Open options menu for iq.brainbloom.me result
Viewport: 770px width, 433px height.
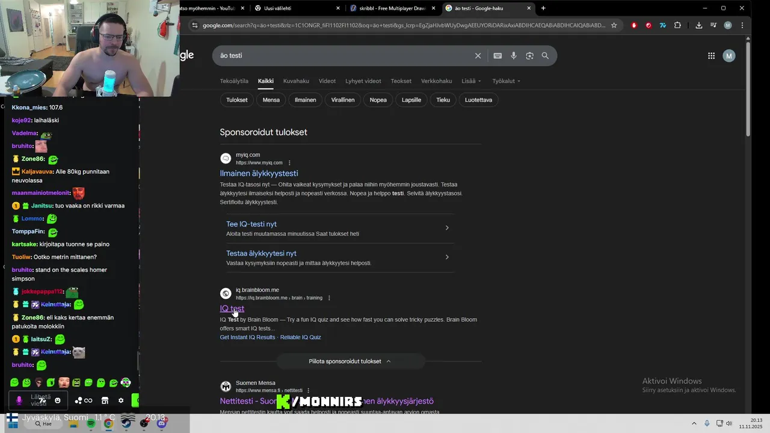(329, 298)
